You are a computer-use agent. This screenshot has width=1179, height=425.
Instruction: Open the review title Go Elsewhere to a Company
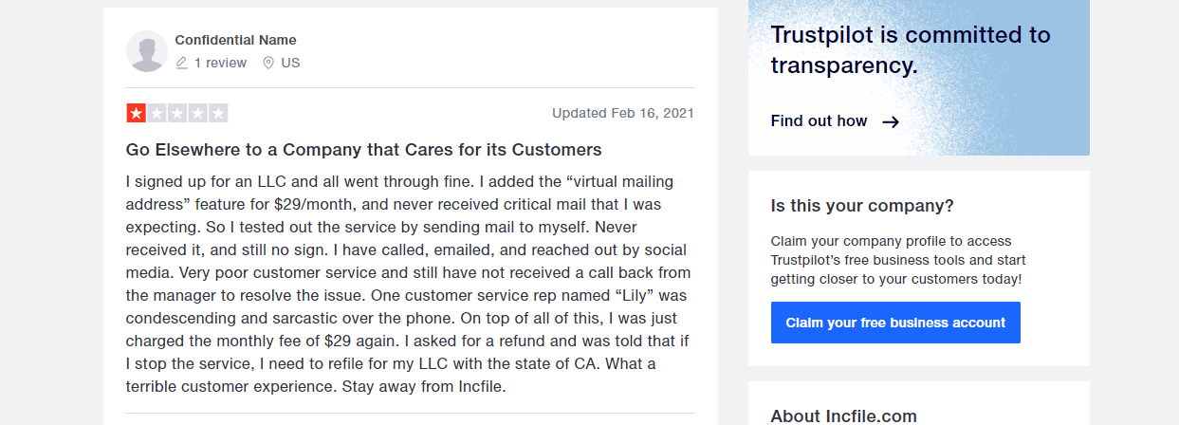click(364, 150)
